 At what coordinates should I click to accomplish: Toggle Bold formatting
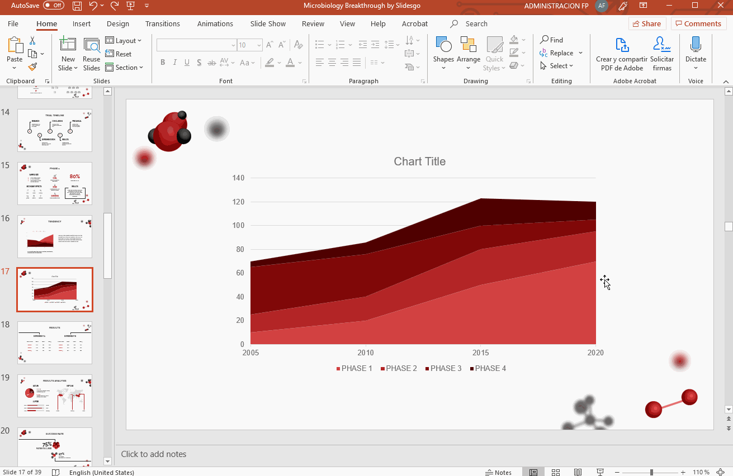click(x=163, y=63)
